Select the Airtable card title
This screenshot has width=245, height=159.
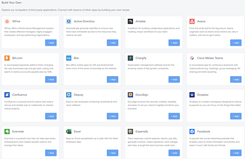click(x=140, y=21)
